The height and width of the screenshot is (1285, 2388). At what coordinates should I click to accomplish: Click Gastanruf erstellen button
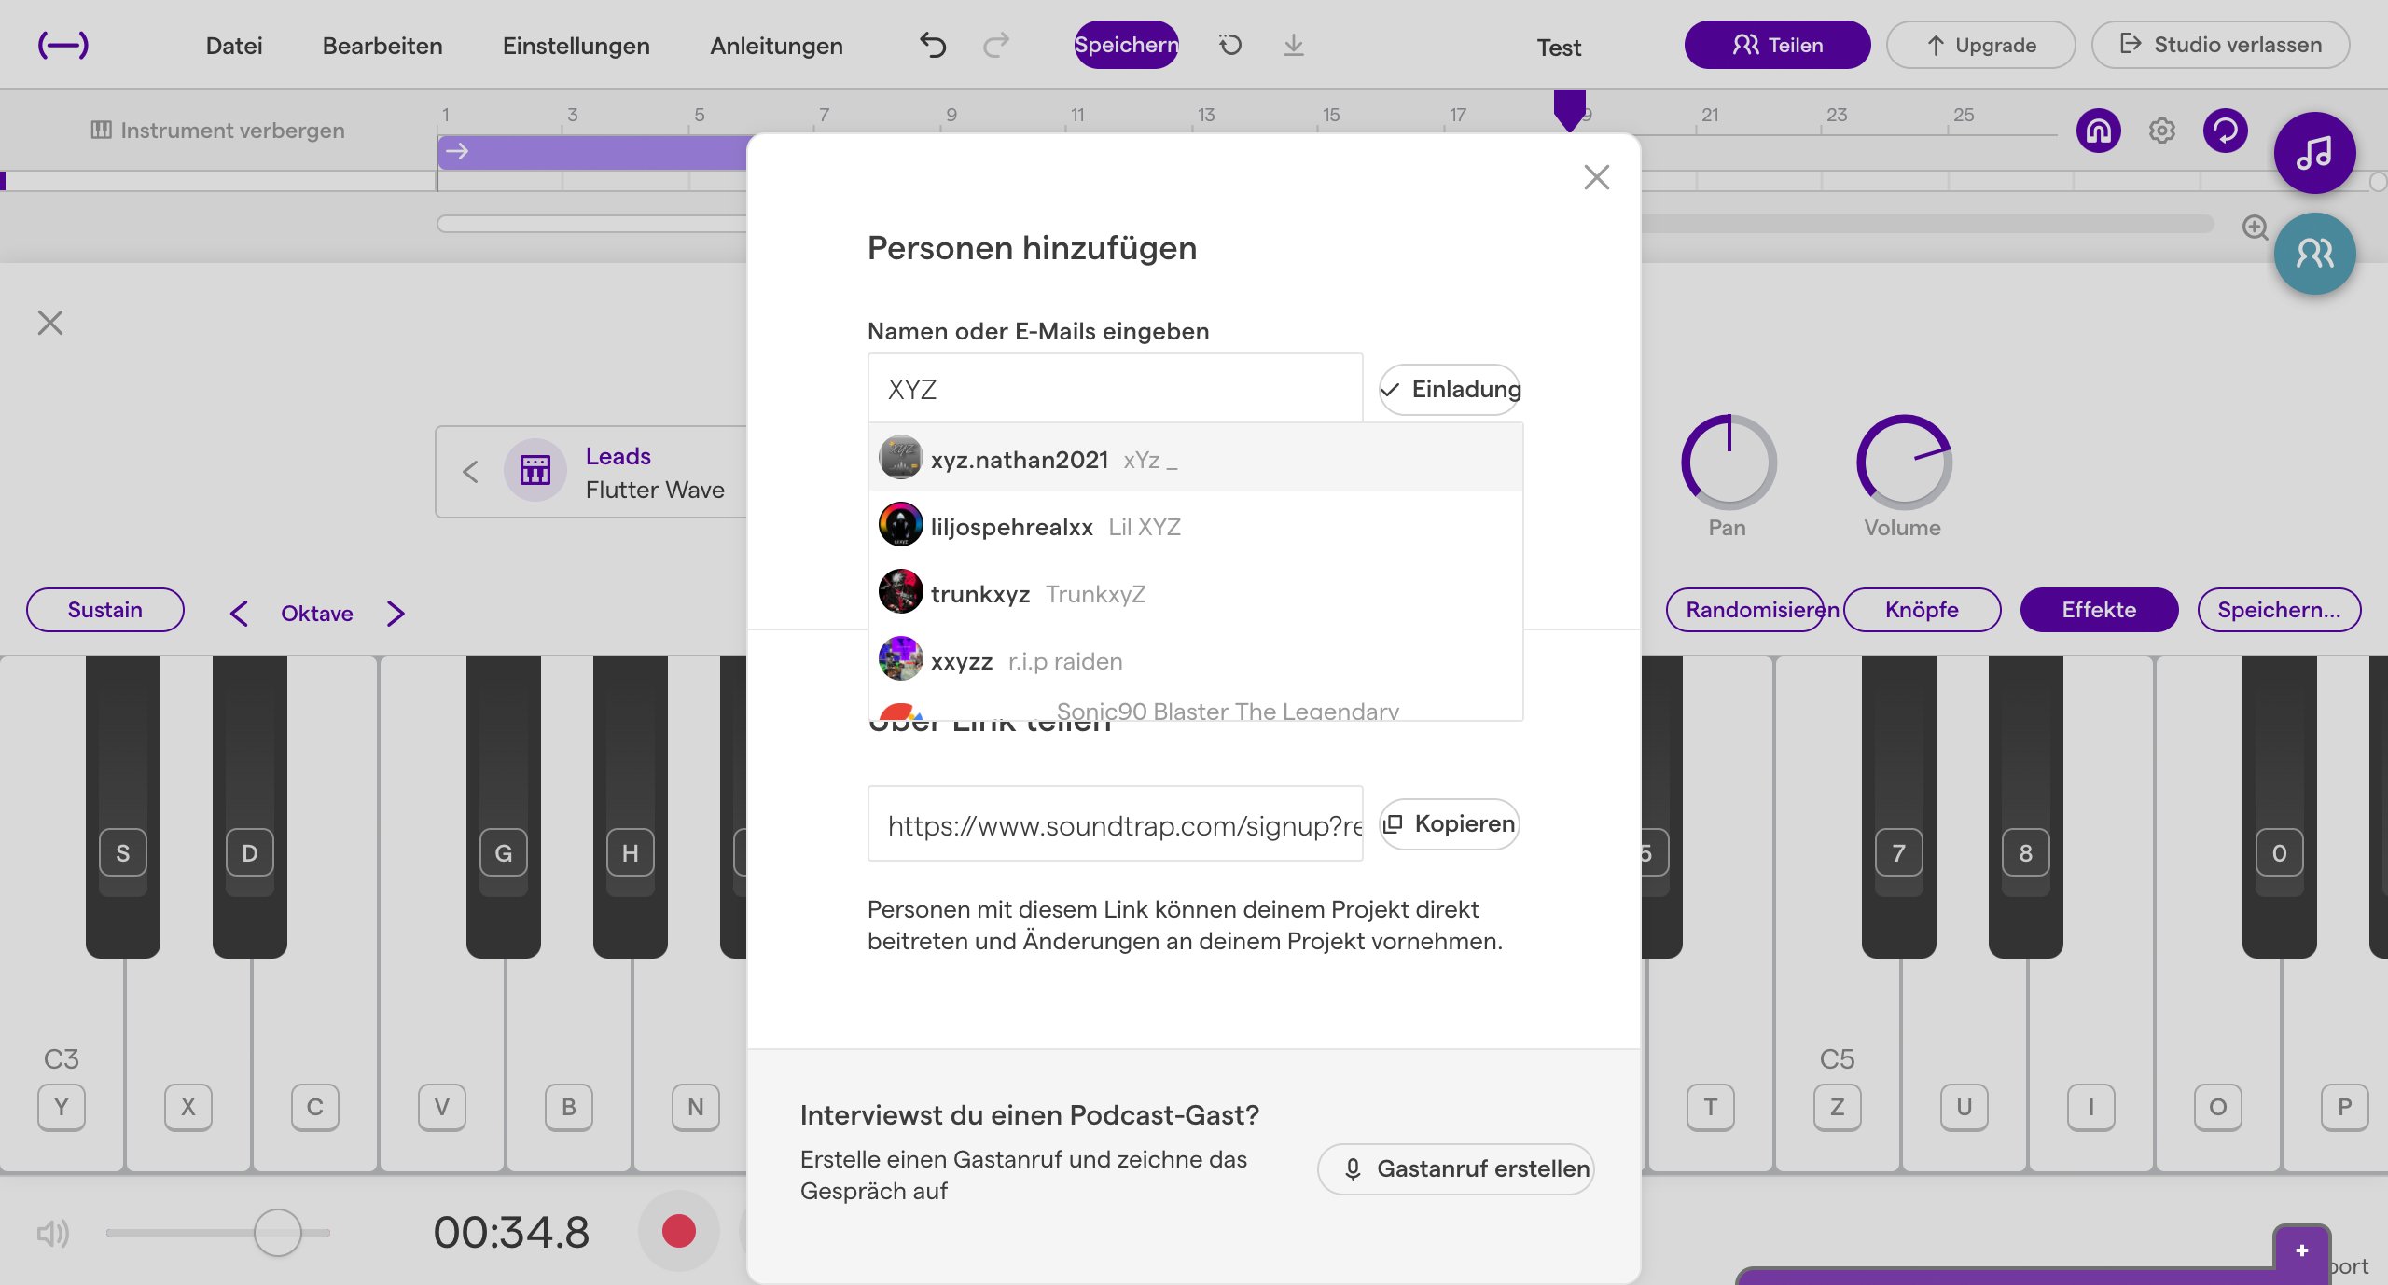[x=1455, y=1168]
